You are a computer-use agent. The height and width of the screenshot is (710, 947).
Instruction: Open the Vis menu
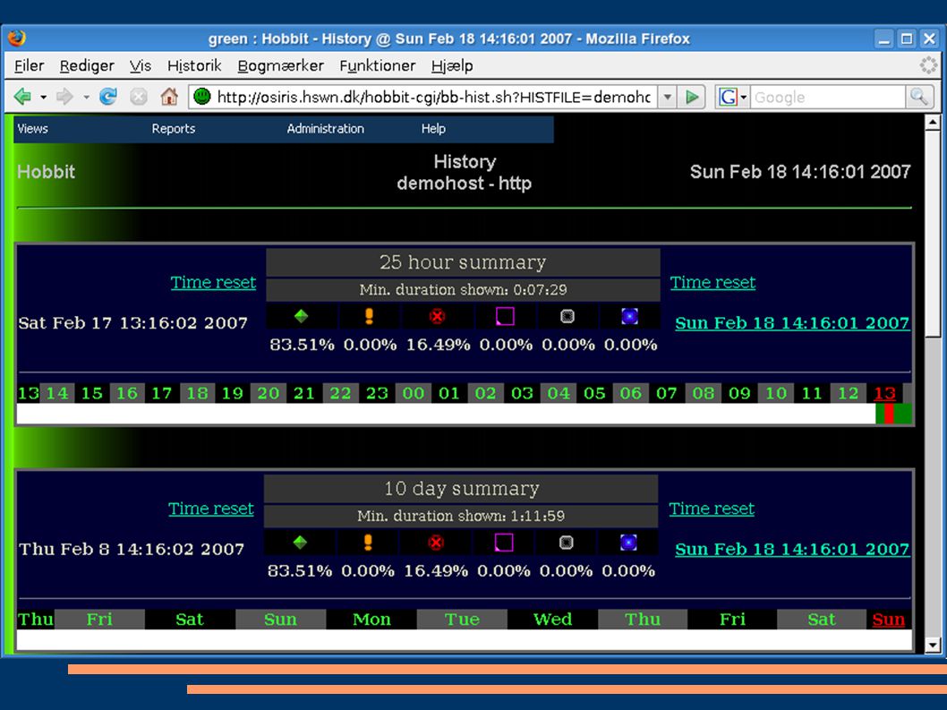[x=141, y=65]
